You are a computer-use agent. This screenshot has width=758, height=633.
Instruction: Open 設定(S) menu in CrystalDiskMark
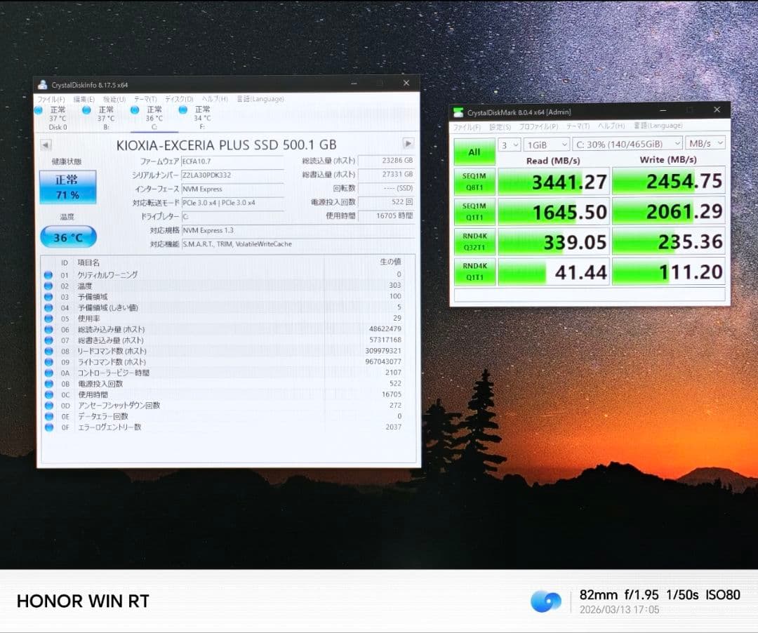(x=500, y=127)
